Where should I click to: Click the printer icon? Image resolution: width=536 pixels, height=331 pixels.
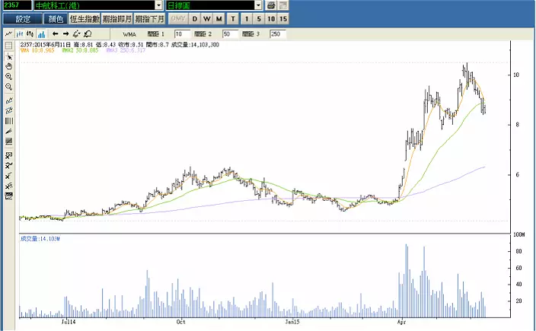270,5
